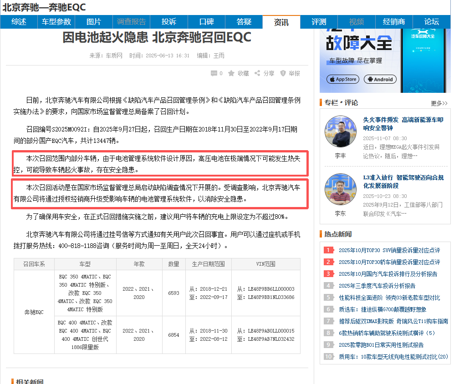Image resolution: width=459 pixels, height=384 pixels.
Task: Open the 图片 tab
Action: 94,22
